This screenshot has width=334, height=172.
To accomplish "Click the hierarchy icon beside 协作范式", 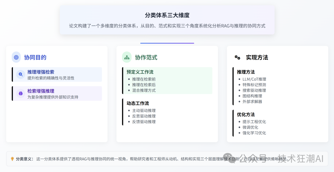I will pos(127,57).
